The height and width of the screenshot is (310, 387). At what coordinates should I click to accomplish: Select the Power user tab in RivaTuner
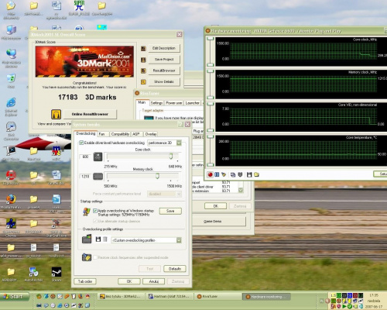(x=174, y=103)
